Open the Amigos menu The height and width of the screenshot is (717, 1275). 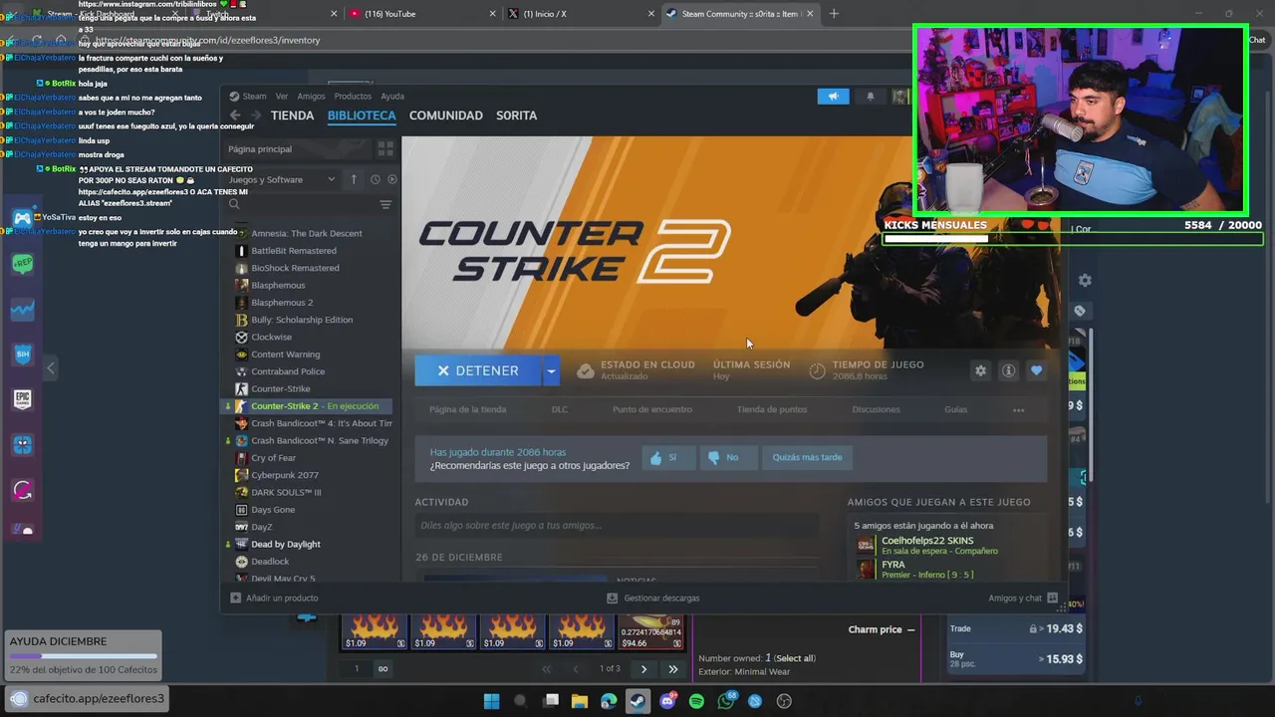coord(311,97)
